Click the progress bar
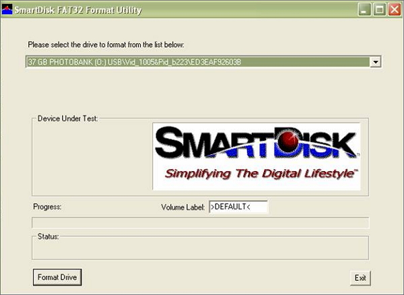Image resolution: width=404 pixels, height=295 pixels. click(200, 223)
